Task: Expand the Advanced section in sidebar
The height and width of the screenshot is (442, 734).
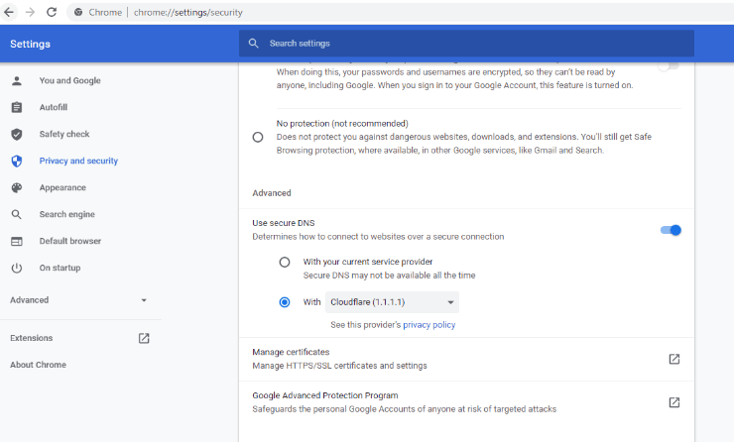Action: [x=79, y=300]
